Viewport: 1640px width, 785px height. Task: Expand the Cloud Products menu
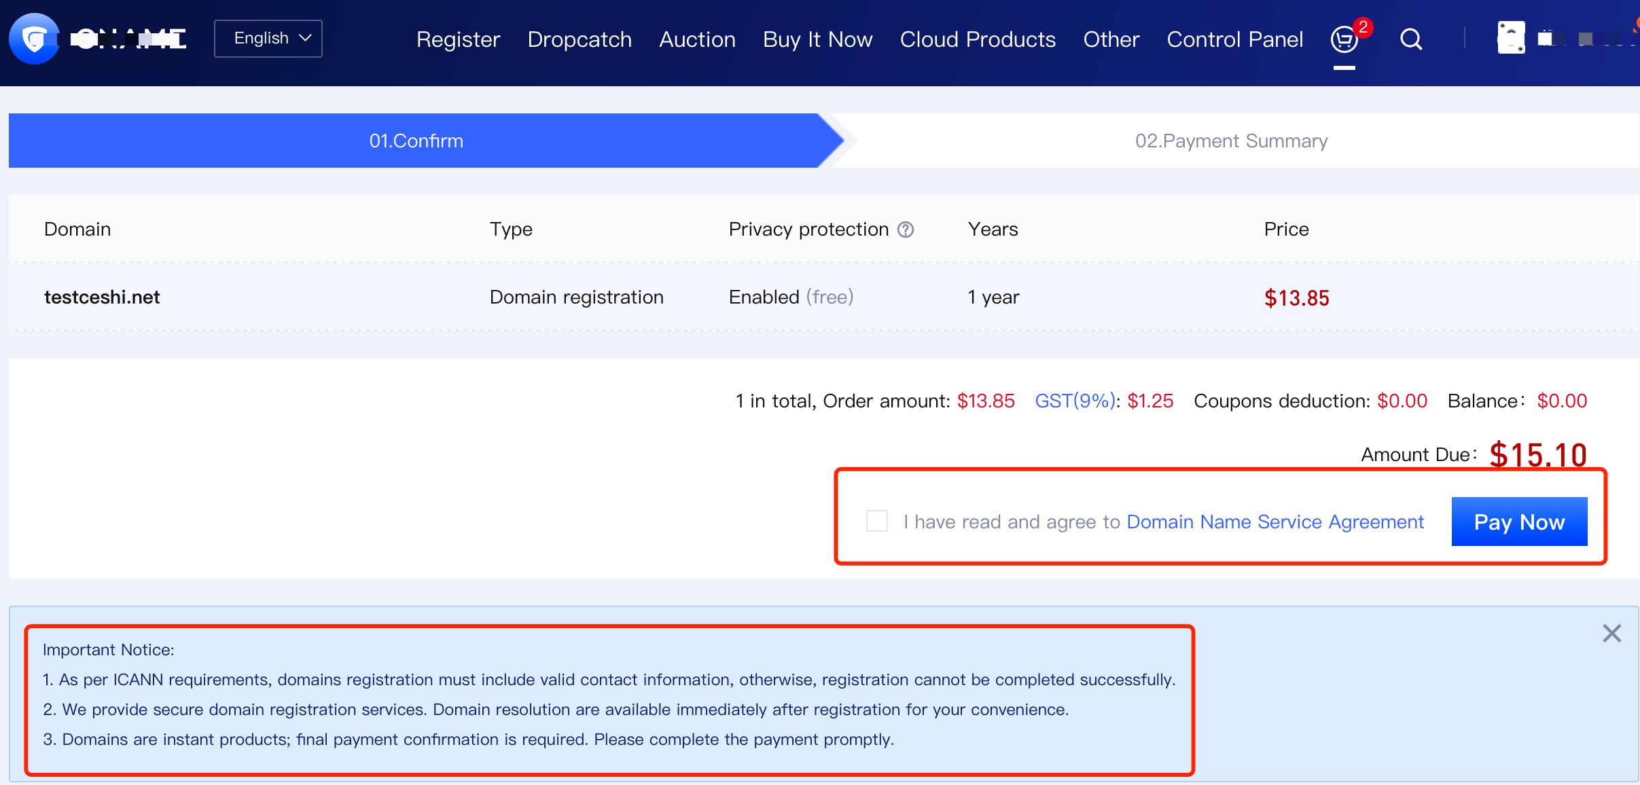pos(978,39)
